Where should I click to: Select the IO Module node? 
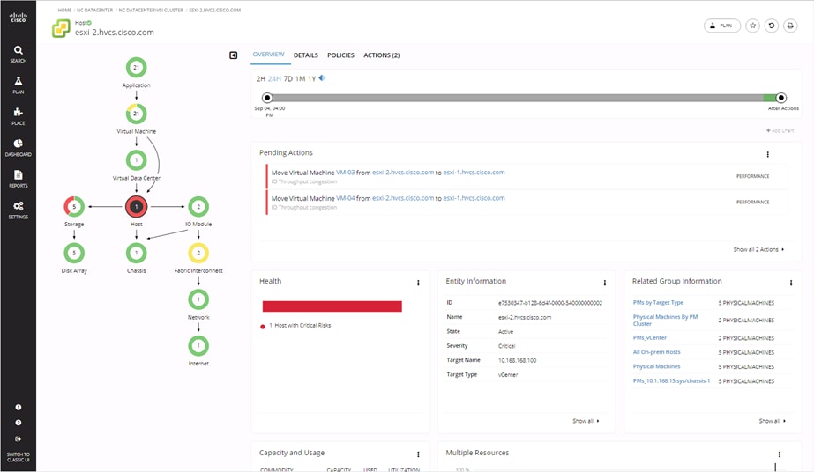[x=198, y=207]
